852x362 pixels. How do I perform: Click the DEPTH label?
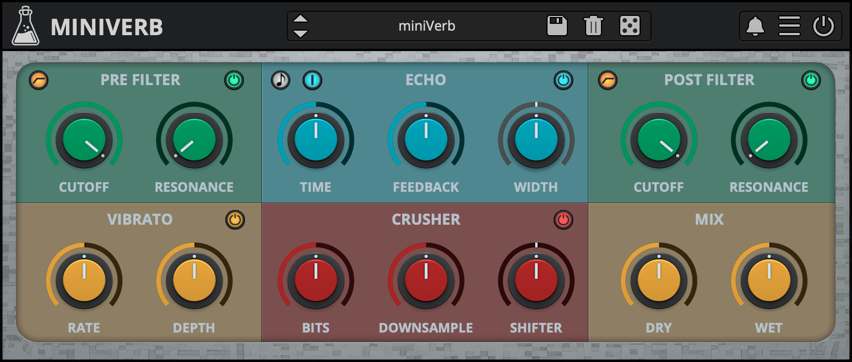point(194,328)
